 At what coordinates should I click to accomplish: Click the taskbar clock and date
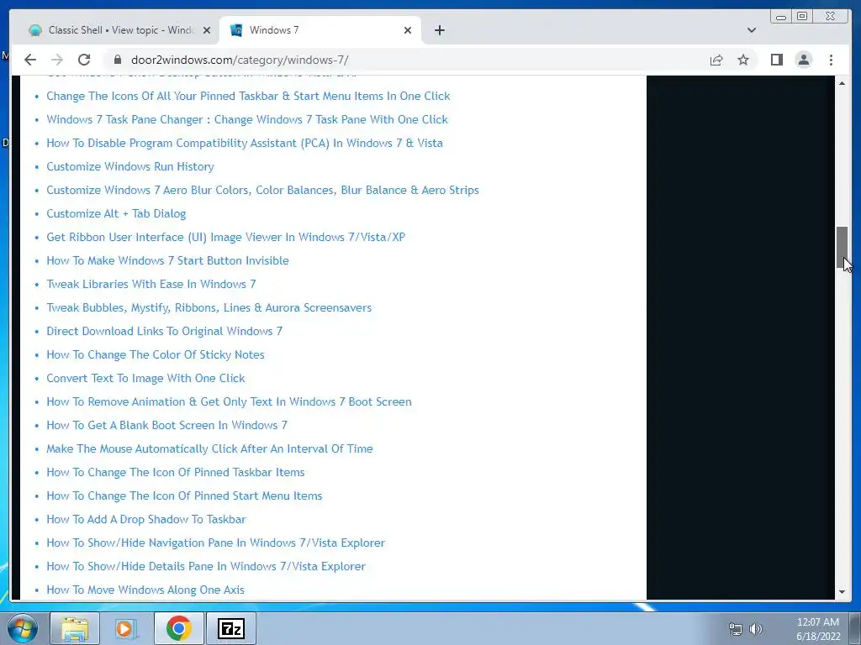click(818, 629)
